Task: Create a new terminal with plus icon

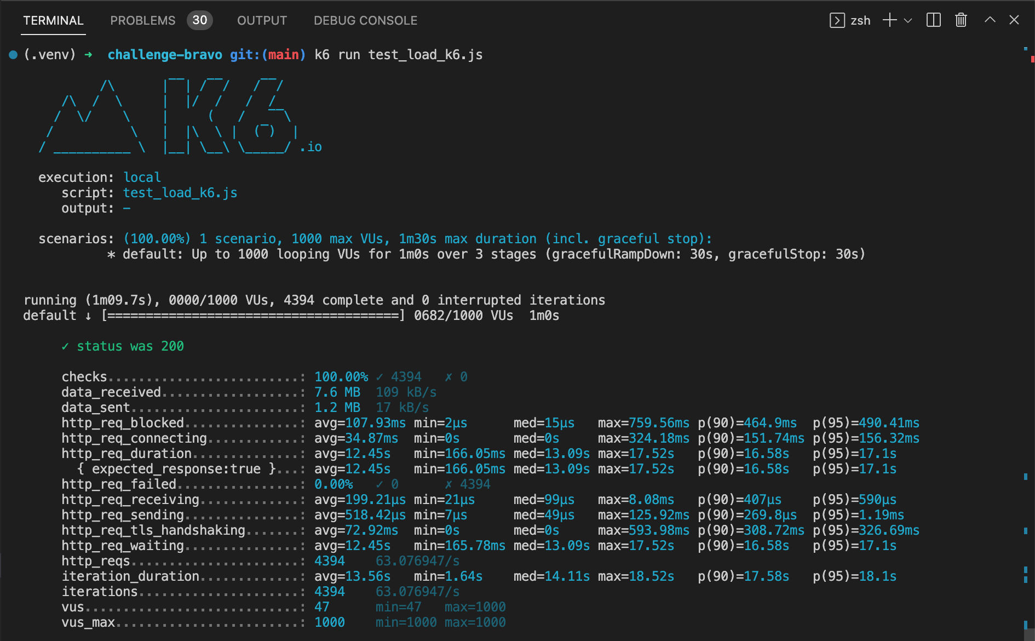Action: tap(890, 20)
